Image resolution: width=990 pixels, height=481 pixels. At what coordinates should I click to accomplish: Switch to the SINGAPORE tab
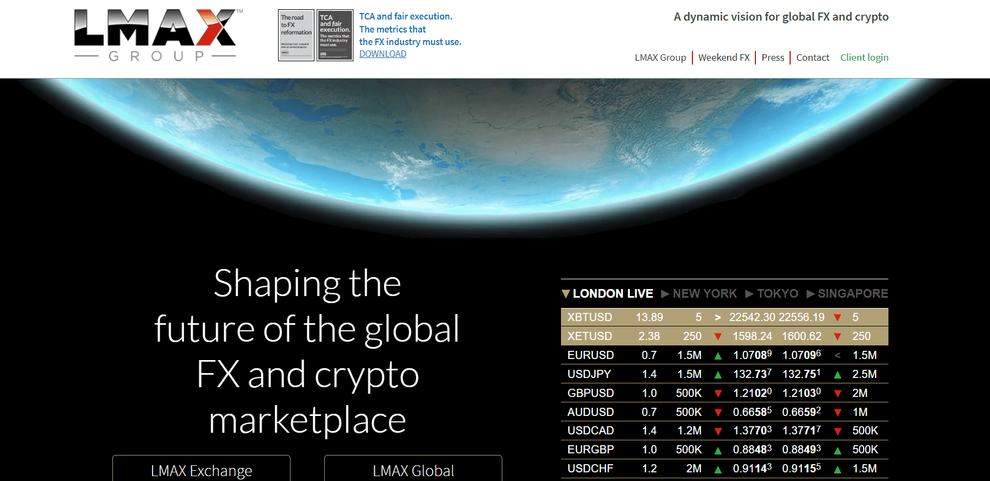point(853,293)
